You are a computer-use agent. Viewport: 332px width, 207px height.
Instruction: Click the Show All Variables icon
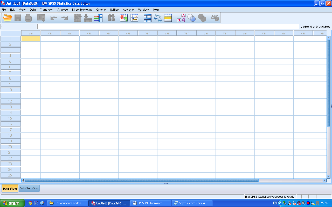point(202,18)
